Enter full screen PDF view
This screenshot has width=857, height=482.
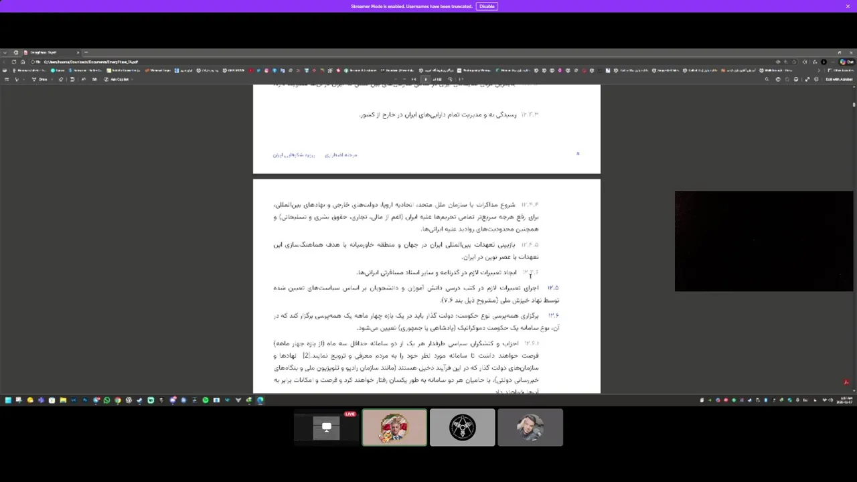pyautogui.click(x=807, y=79)
